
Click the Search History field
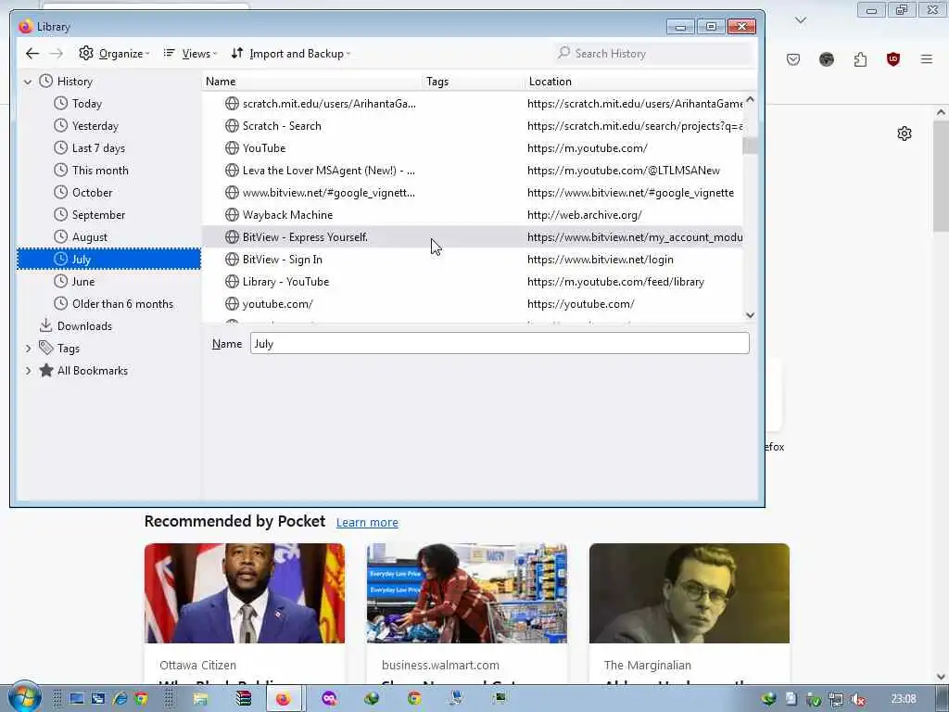point(653,53)
